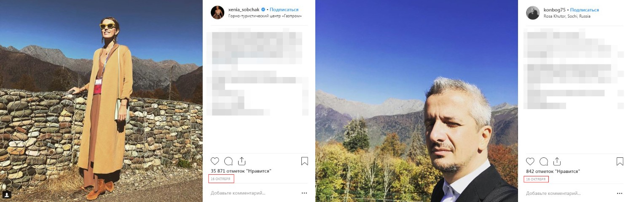
Task: Open the Горно-туристический центр «Газпром» location
Action: pos(265,16)
